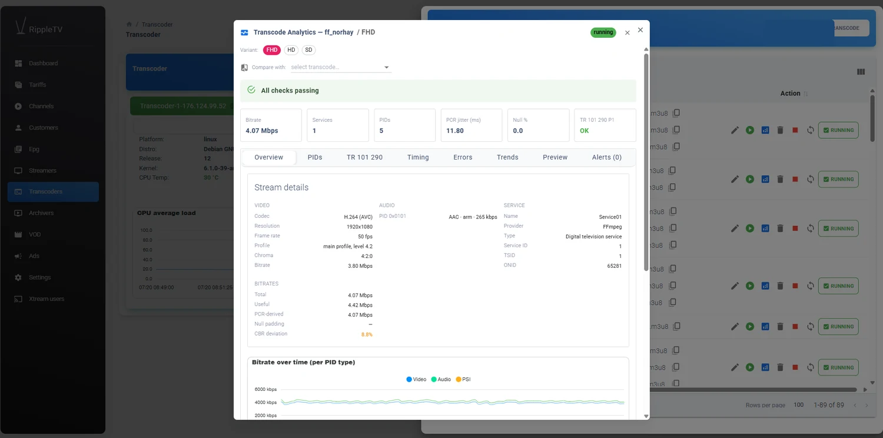Image resolution: width=883 pixels, height=438 pixels.
Task: Click the home icon in the breadcrumb
Action: coord(129,24)
